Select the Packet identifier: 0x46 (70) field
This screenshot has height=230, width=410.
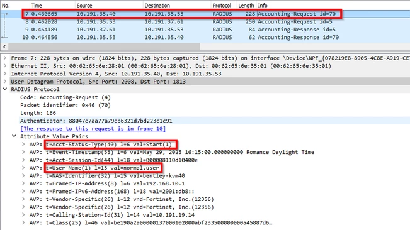[x=65, y=105]
